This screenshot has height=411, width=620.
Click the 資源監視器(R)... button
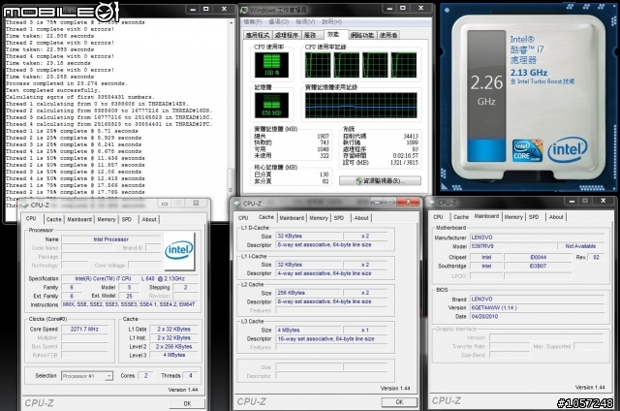tap(380, 180)
